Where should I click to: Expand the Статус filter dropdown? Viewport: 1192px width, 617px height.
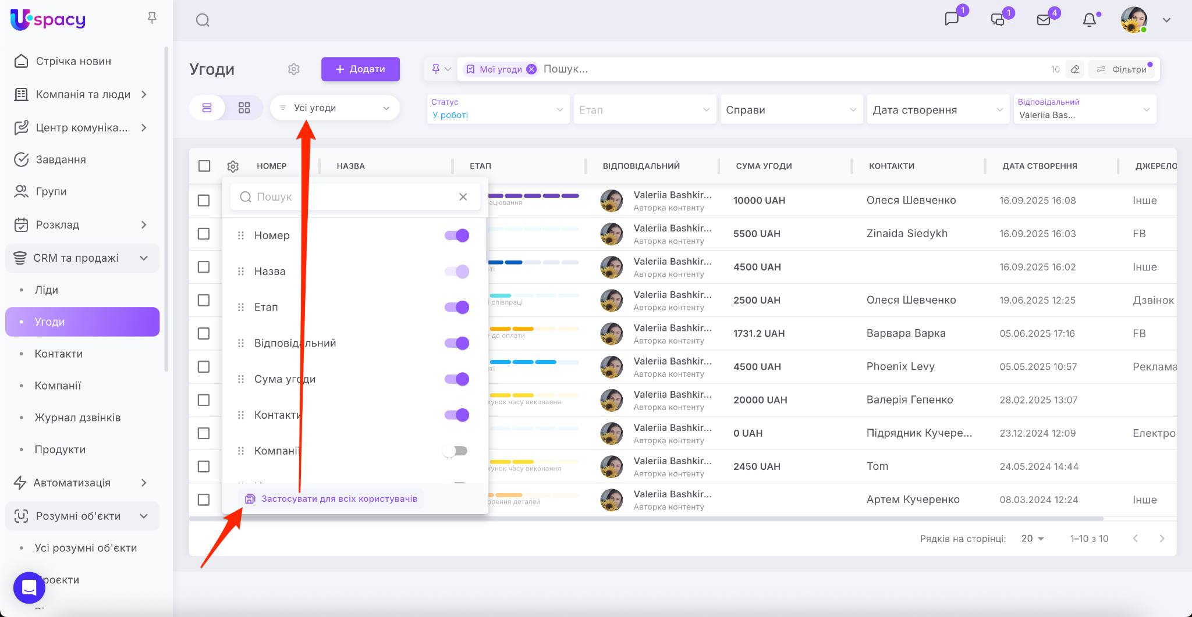497,109
